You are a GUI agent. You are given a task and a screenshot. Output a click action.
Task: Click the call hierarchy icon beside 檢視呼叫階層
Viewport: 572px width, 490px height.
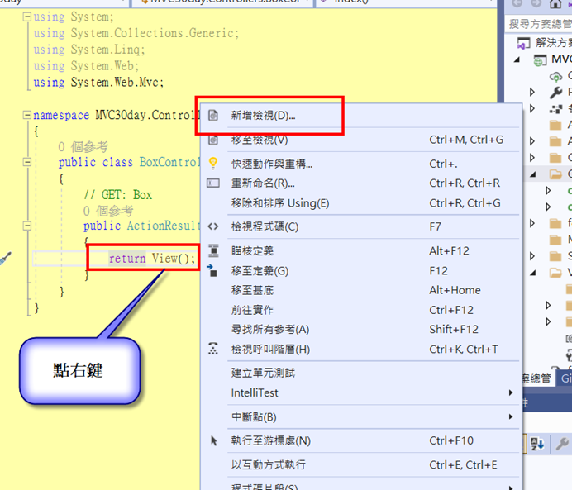point(213,349)
